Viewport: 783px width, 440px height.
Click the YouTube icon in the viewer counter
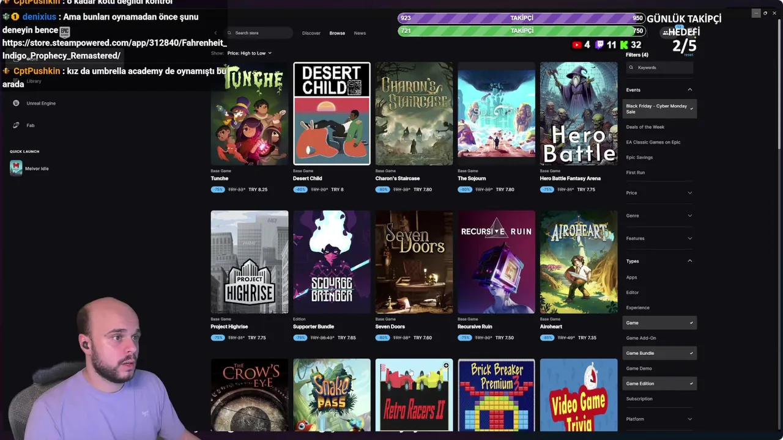coord(577,45)
